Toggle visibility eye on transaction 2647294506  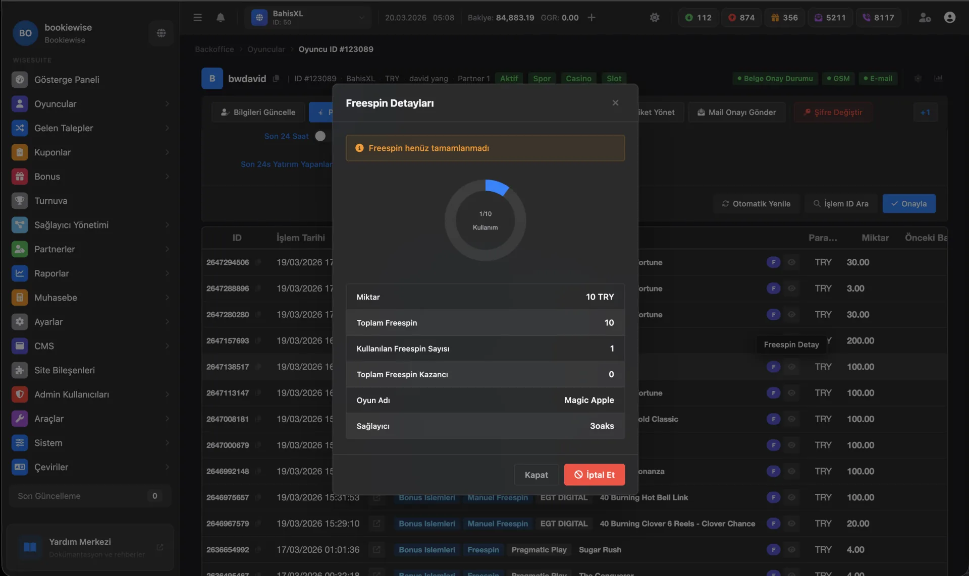(792, 262)
